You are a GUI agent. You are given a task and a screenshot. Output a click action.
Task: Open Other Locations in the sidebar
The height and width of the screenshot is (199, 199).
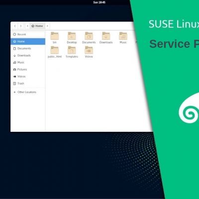pos(28,92)
